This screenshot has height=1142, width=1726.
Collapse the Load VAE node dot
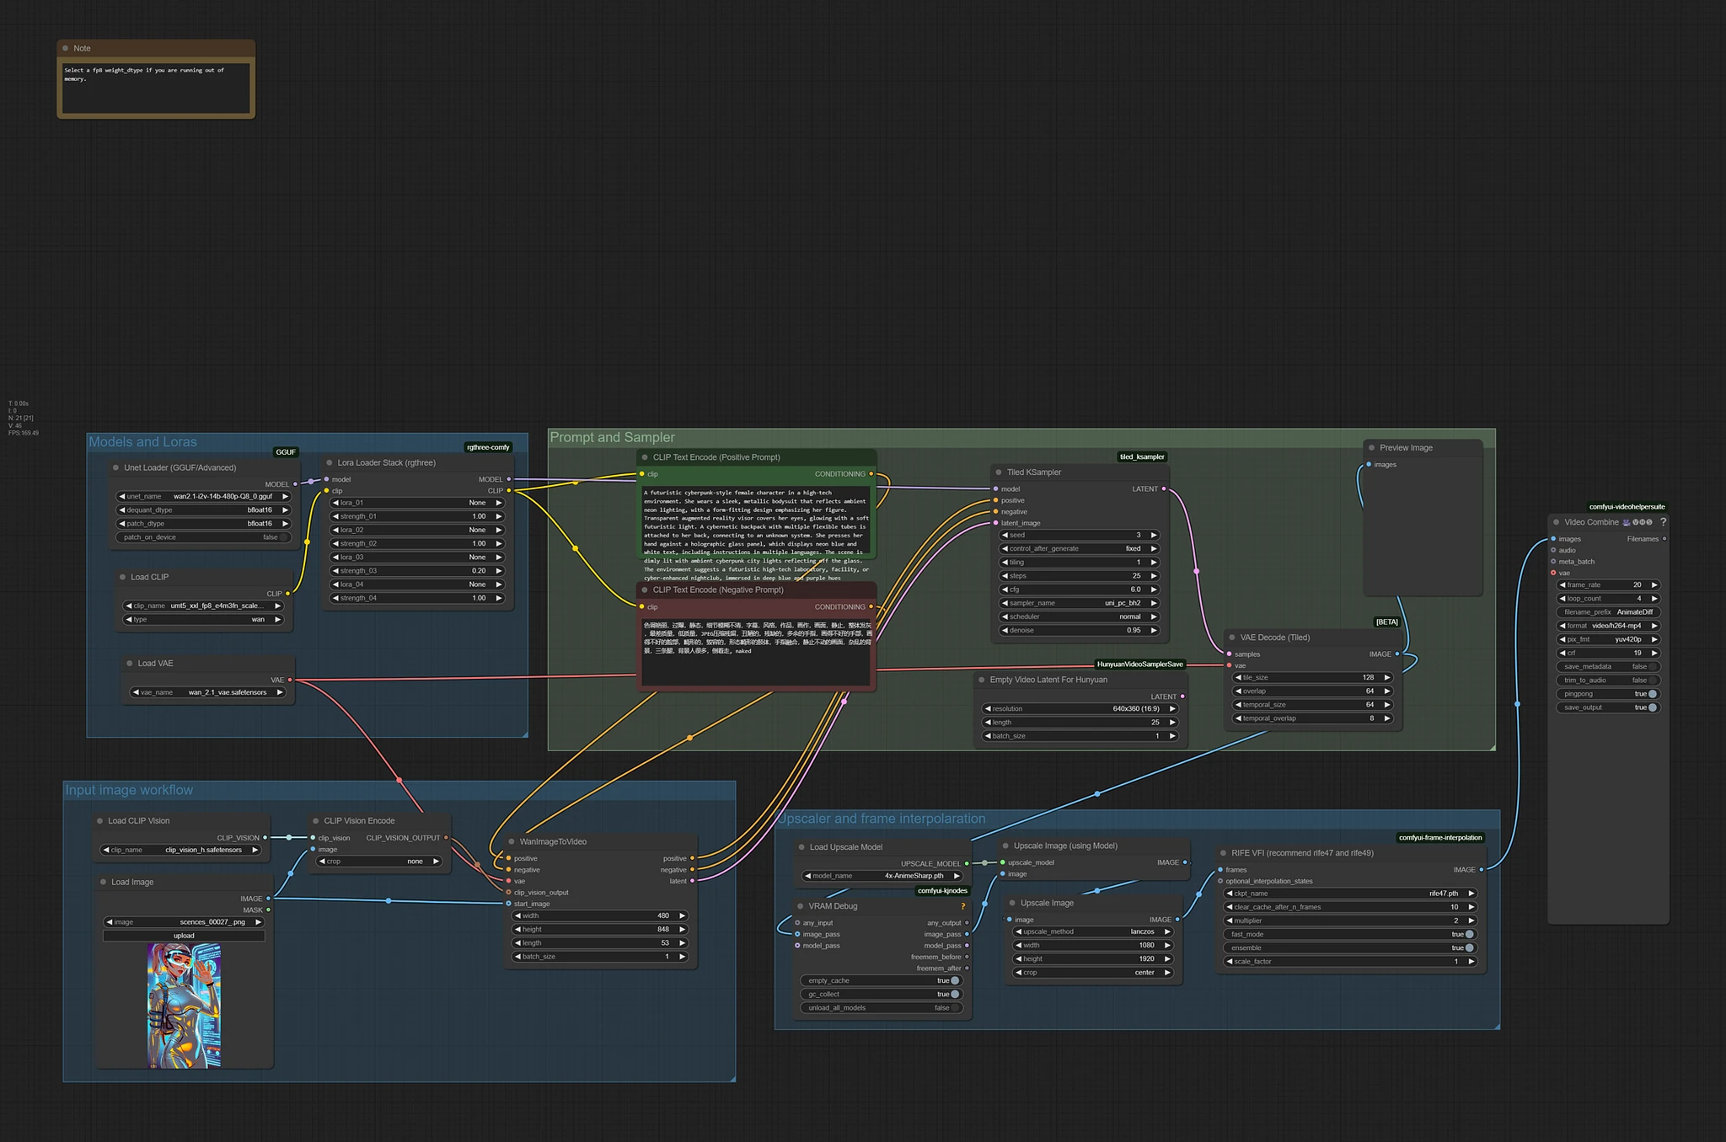(x=130, y=664)
